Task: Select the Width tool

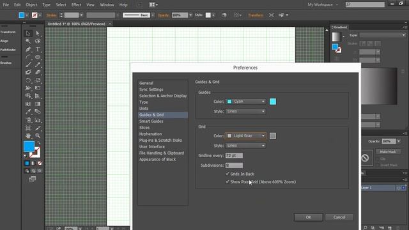Action: 28,88
